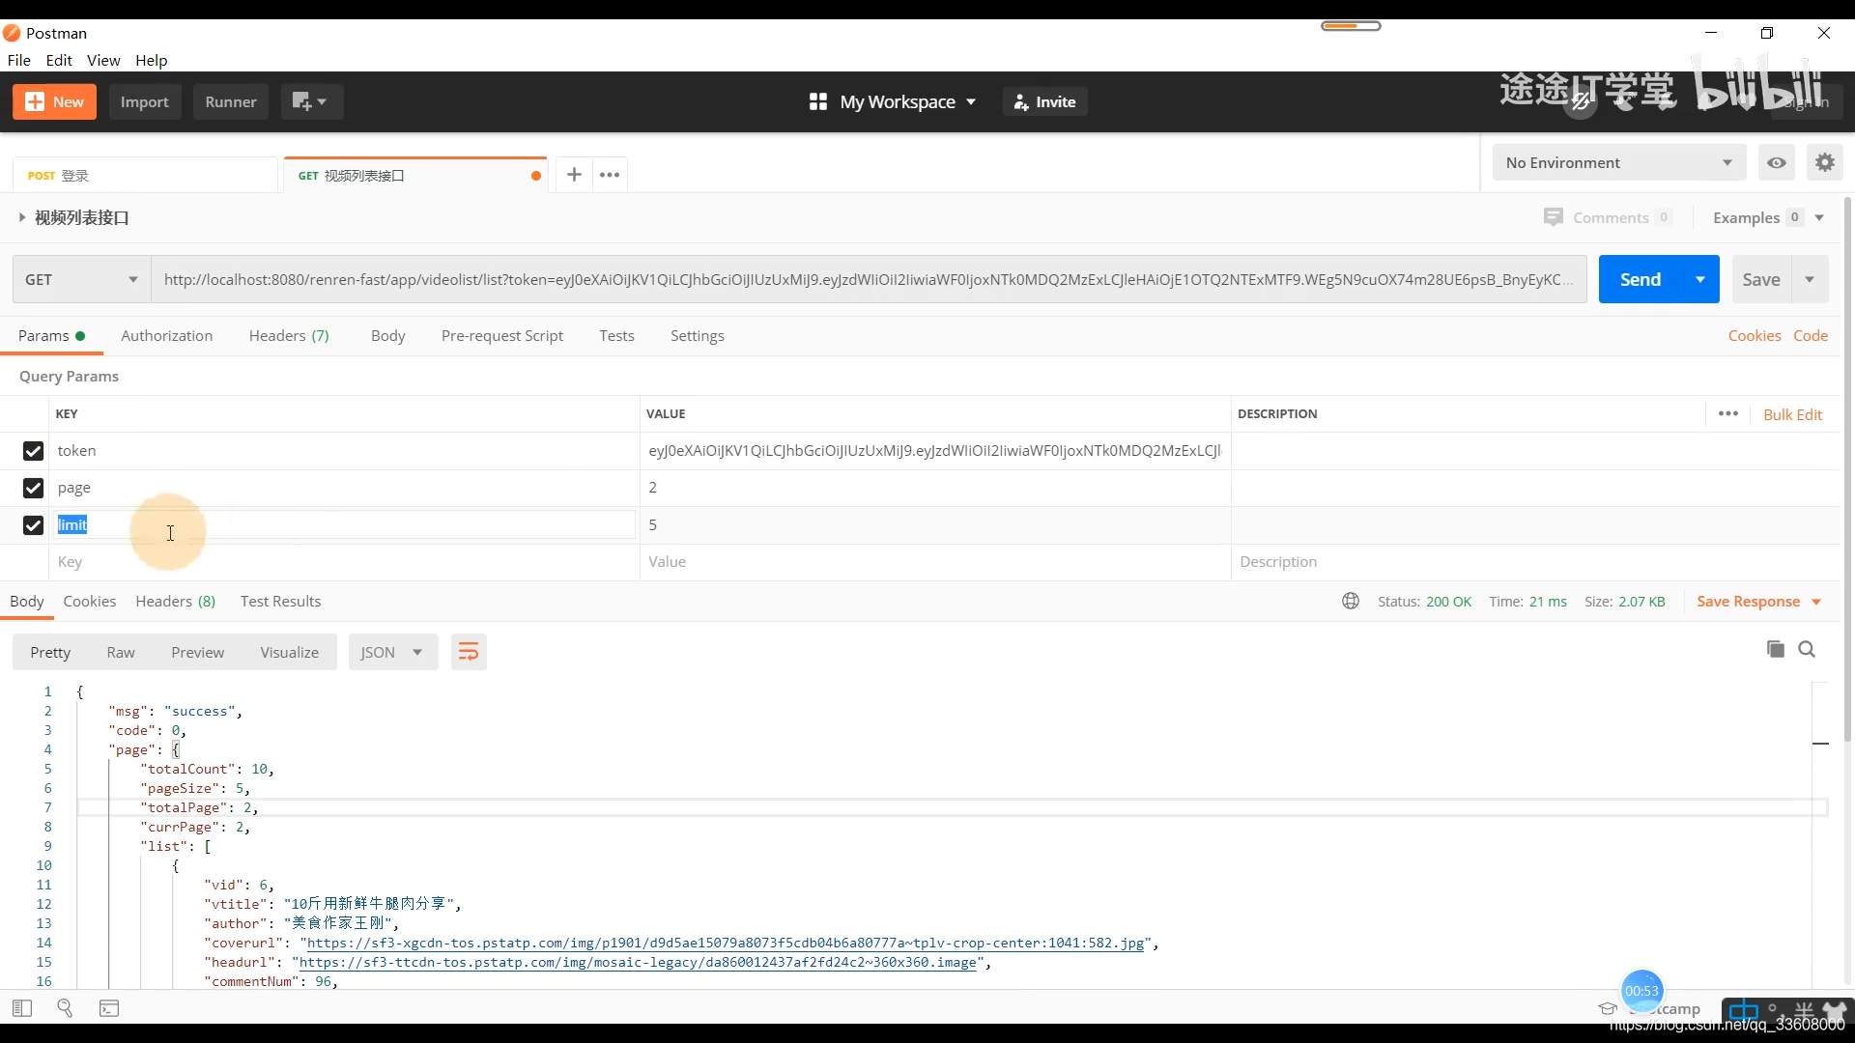Click the empty Description placeholder field
1855x1043 pixels.
click(x=1534, y=562)
